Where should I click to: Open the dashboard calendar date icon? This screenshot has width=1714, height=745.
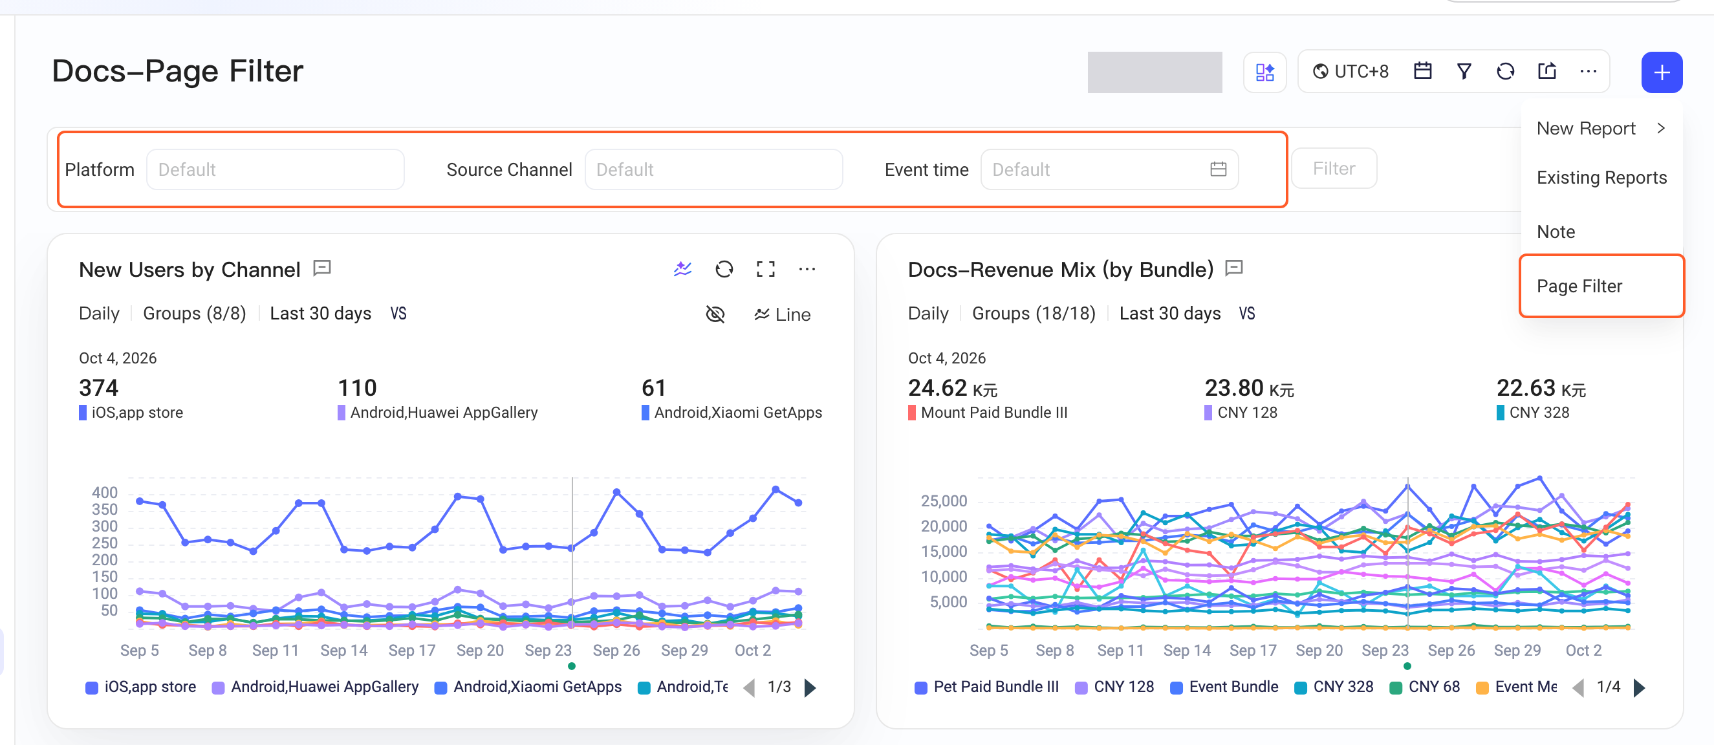[x=1422, y=71]
